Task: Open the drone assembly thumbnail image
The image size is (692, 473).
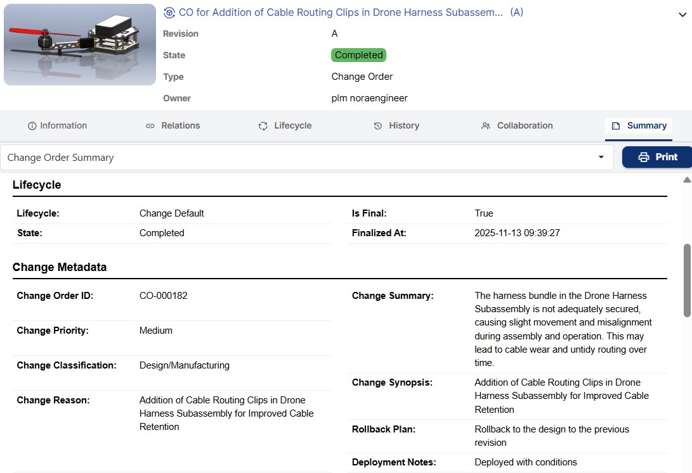Action: (80, 44)
